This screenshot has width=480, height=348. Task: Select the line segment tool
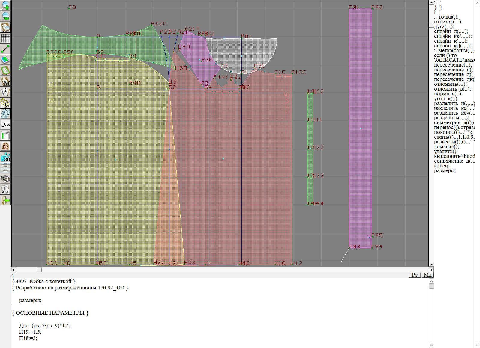point(5,49)
